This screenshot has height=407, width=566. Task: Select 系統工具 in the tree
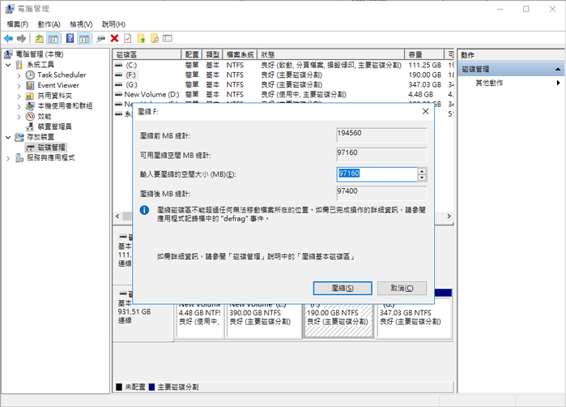[40, 64]
